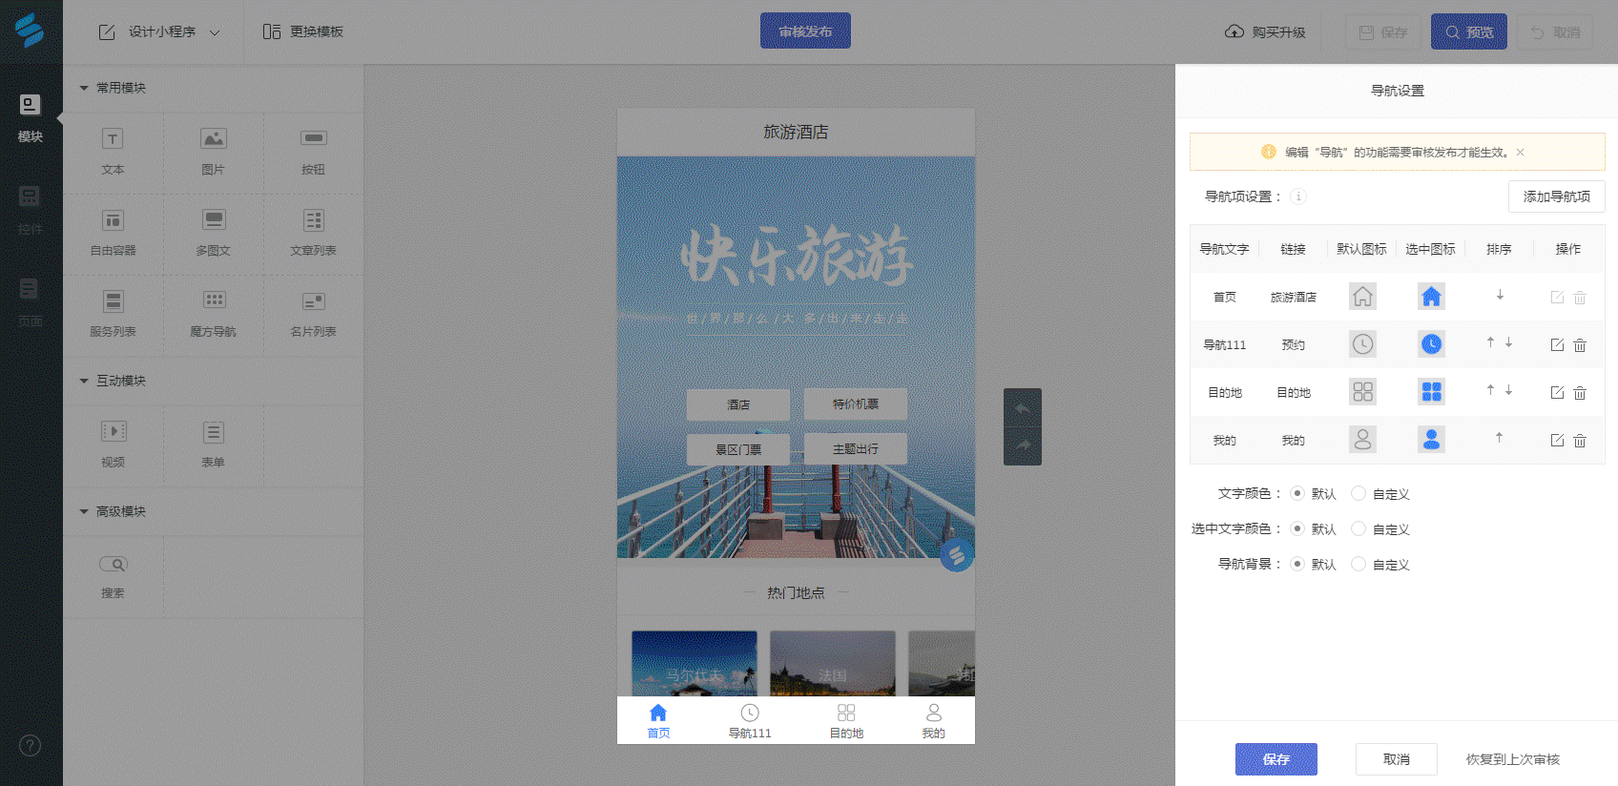Save navigation settings with 保存
1618x786 pixels.
tap(1276, 759)
